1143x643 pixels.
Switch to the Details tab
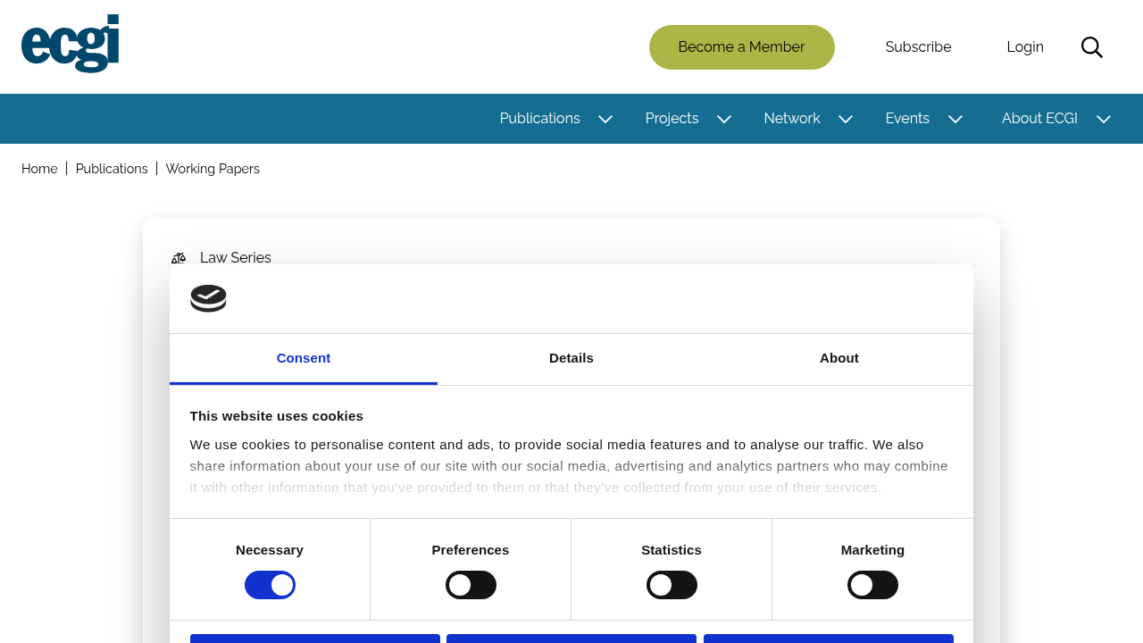[x=571, y=359]
